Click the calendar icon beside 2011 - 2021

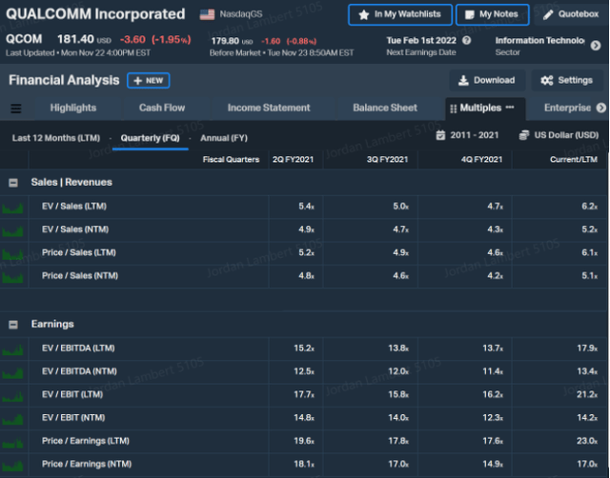[x=440, y=135]
